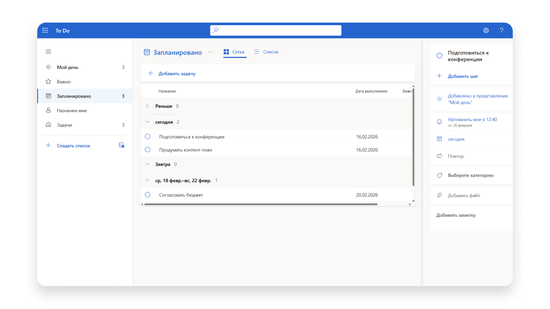Viewport: 550px width, 309px height.
Task: Collapse the sidebar with hamburger icon
Action: (48, 51)
